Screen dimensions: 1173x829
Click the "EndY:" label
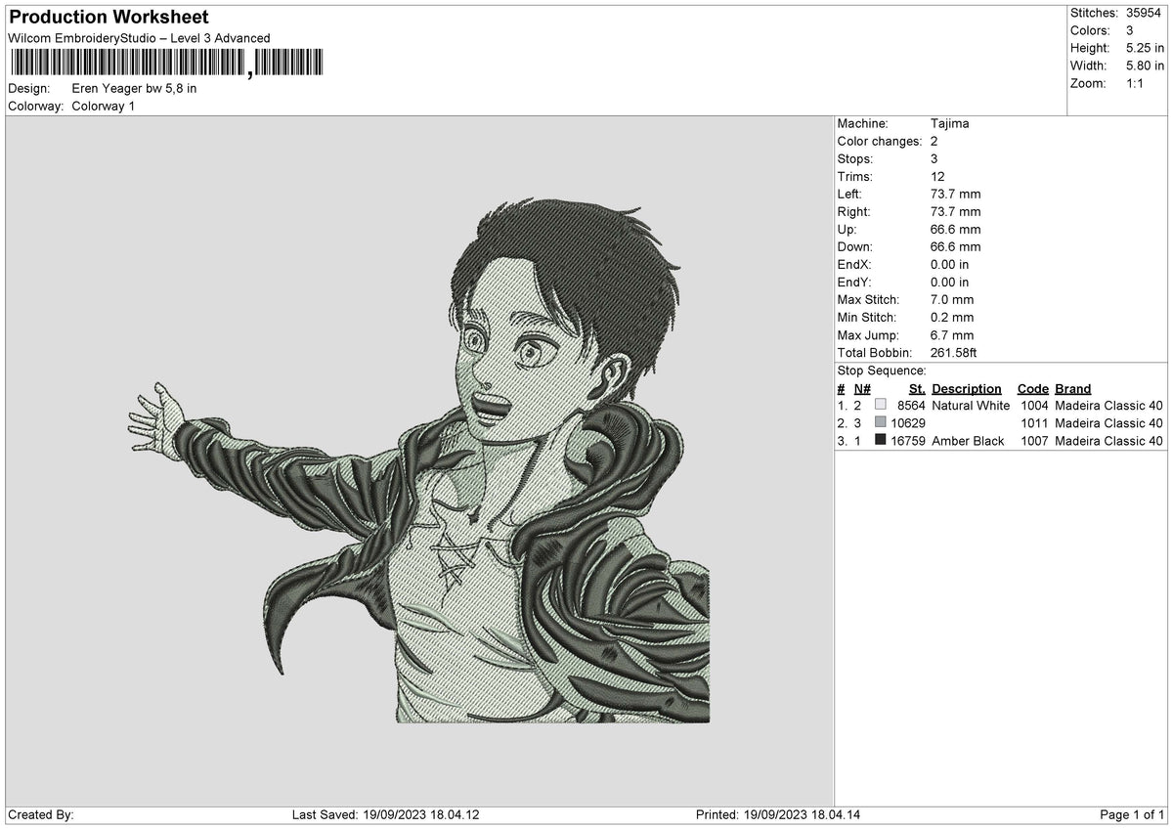(854, 283)
